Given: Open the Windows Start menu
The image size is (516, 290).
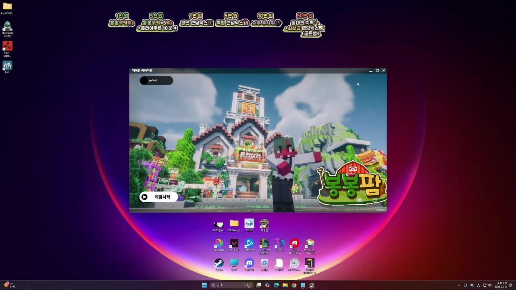Looking at the screenshot, I should (204, 285).
